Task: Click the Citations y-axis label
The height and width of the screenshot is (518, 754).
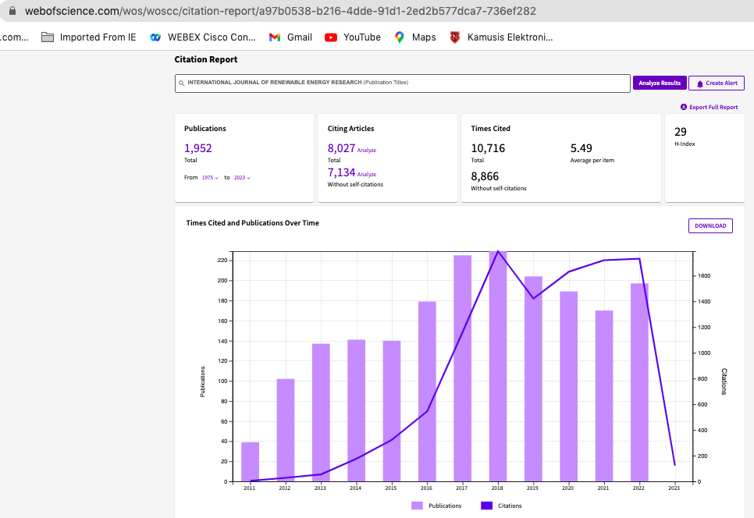Action: point(724,381)
